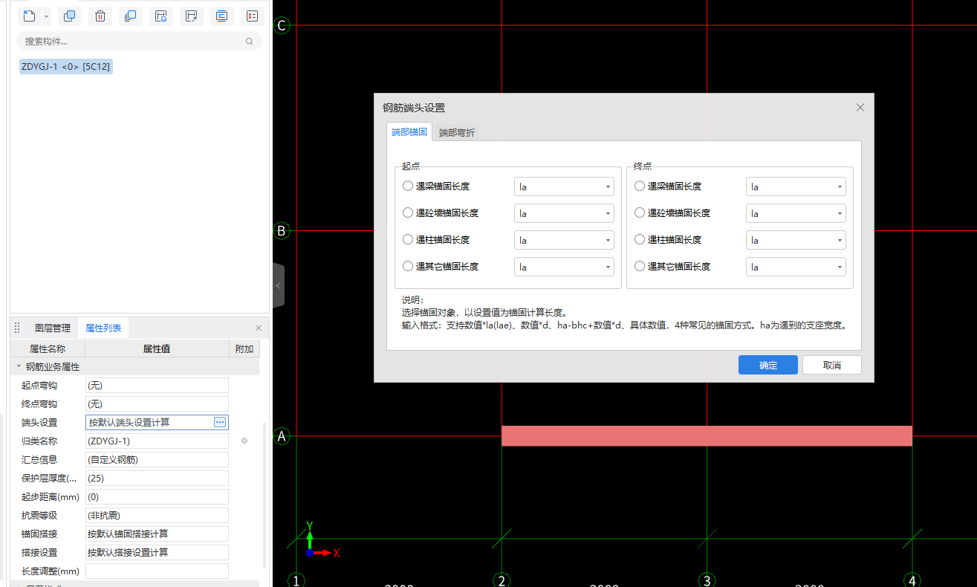Click the 终点弯钩 value field
The height and width of the screenshot is (587, 977).
(157, 404)
